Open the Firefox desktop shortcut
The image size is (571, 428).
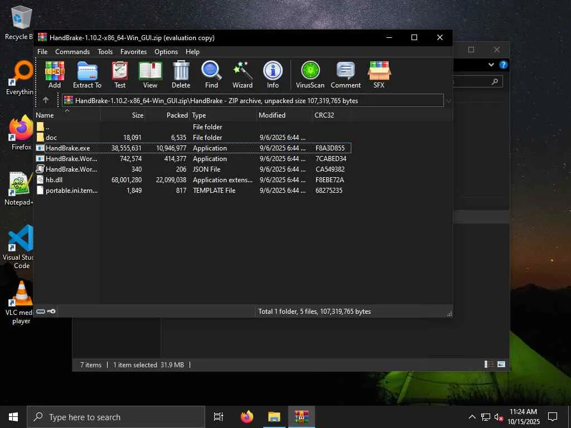pos(21,133)
